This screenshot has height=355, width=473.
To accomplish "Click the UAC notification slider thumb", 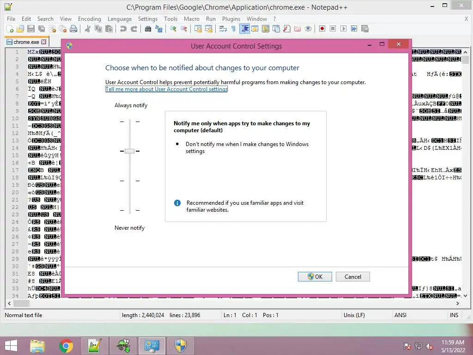I will pyautogui.click(x=129, y=151).
